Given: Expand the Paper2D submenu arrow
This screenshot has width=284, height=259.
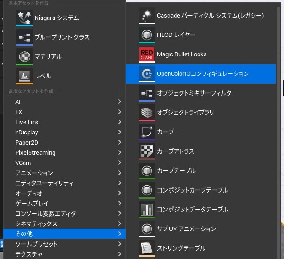Looking at the screenshot, I should 119,142.
